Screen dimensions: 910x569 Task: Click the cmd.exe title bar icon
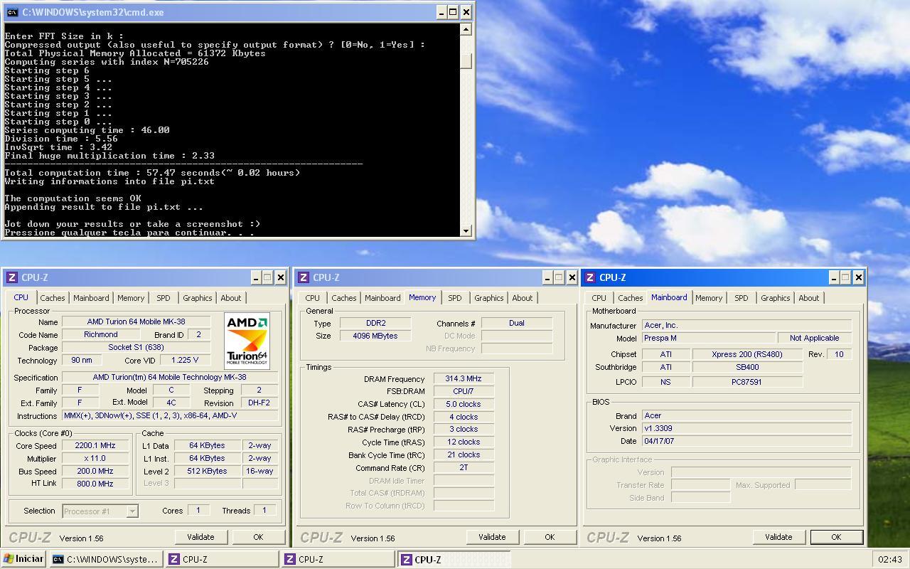[x=12, y=12]
